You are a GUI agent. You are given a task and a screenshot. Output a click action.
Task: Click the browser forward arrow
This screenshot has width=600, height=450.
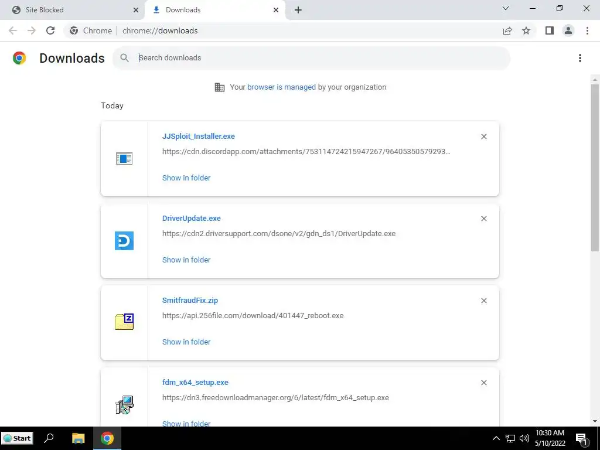[x=32, y=30]
